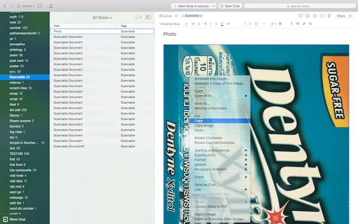Screen dimensions: 358x224
Task: Select Copy in context menu
Action: pos(220,121)
